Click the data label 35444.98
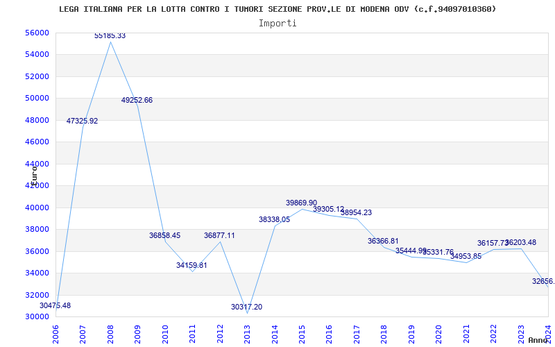555x347 pixels. coord(411,251)
